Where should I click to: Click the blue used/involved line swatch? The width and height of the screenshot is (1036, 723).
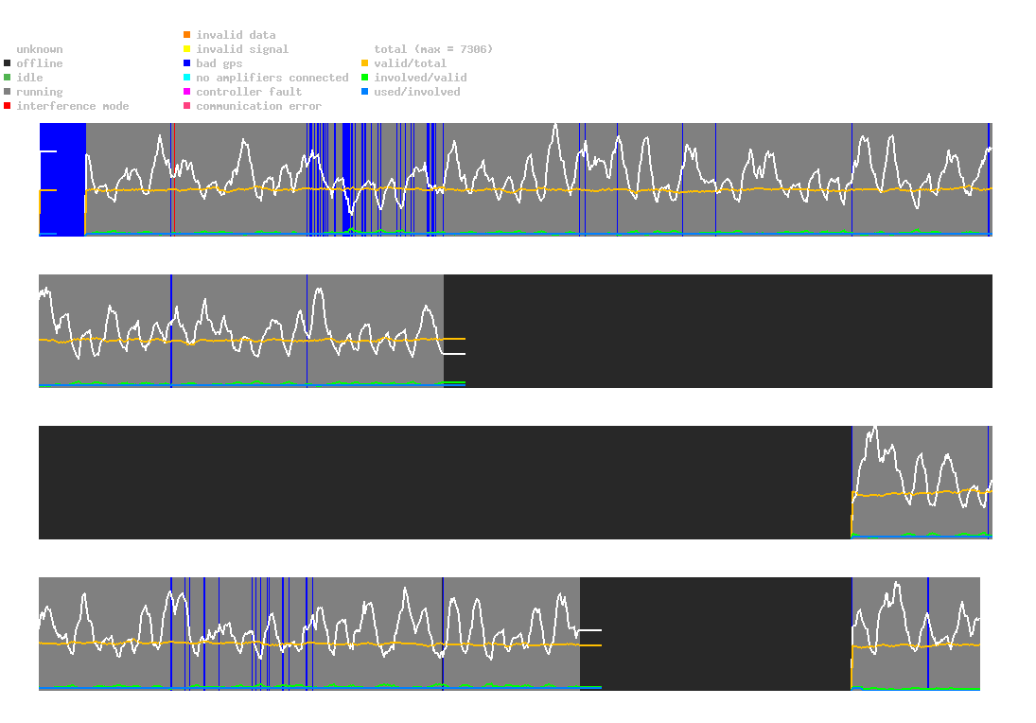[x=364, y=92]
